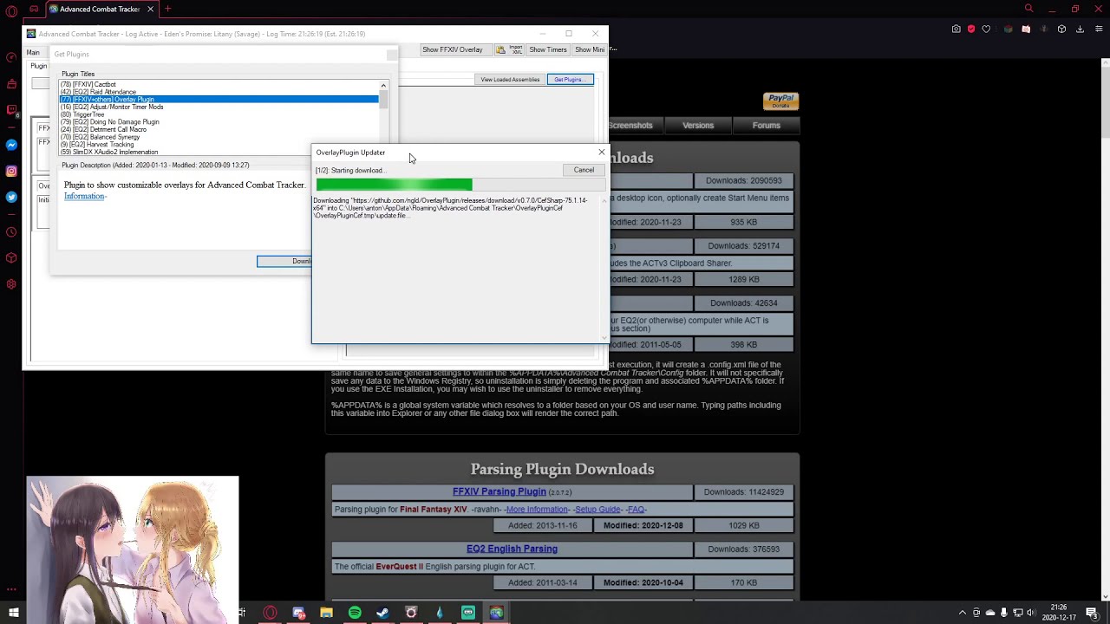The image size is (1110, 624).
Task: Open Opera GX from the taskbar
Action: tap(270, 613)
